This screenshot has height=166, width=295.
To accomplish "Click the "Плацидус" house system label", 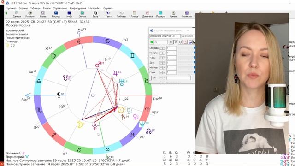I will coord(12,41).
